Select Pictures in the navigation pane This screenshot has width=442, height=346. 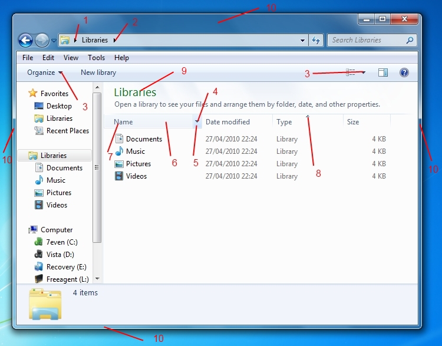[x=58, y=193]
